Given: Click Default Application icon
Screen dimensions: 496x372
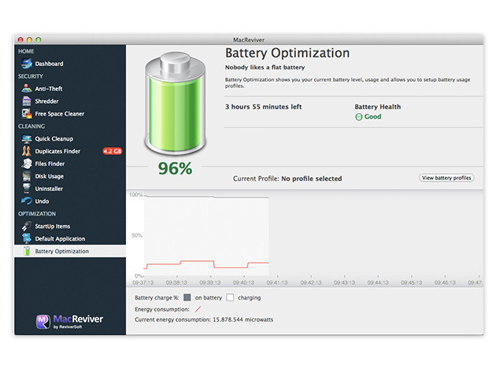Looking at the screenshot, I should click(x=27, y=238).
